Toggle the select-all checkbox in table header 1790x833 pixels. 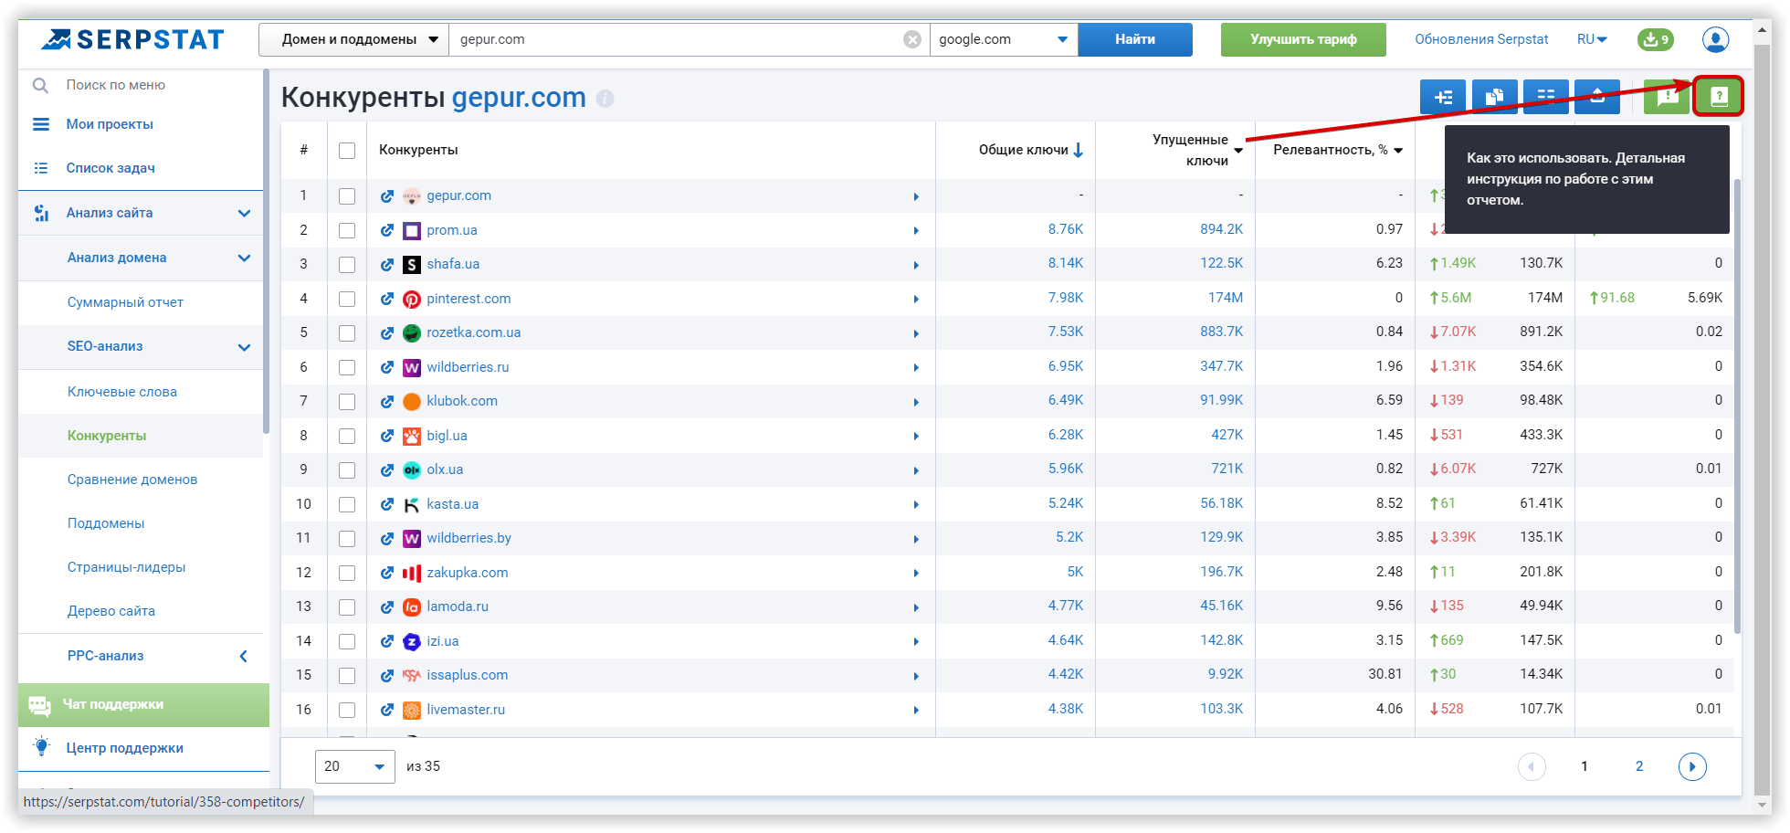click(x=347, y=151)
